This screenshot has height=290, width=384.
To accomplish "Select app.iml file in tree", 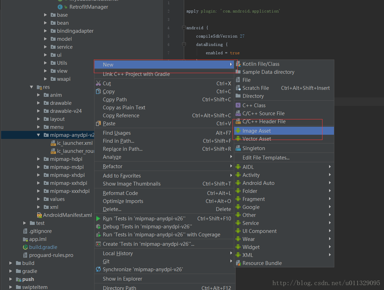I will coord(38,239).
